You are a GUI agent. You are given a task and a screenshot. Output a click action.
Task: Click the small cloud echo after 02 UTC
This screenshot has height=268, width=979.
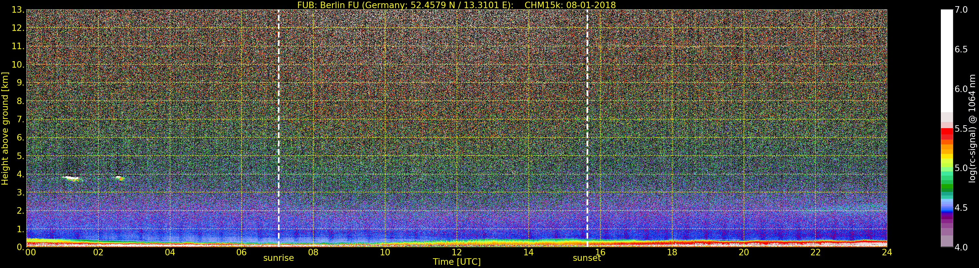[x=120, y=178]
